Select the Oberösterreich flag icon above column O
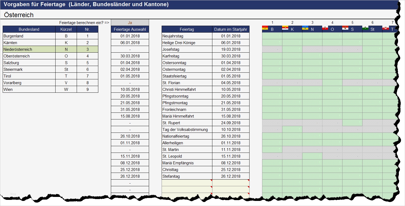The image size is (405, 206). point(325,27)
